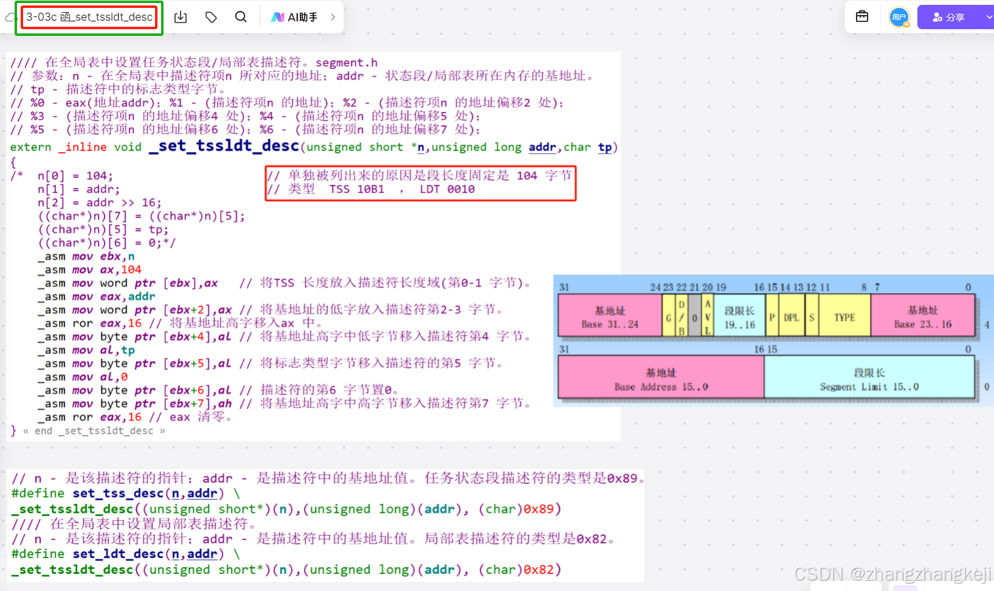Viewport: 994px width, 591px height.
Task: Open the AI助手 assistant
Action: [294, 17]
